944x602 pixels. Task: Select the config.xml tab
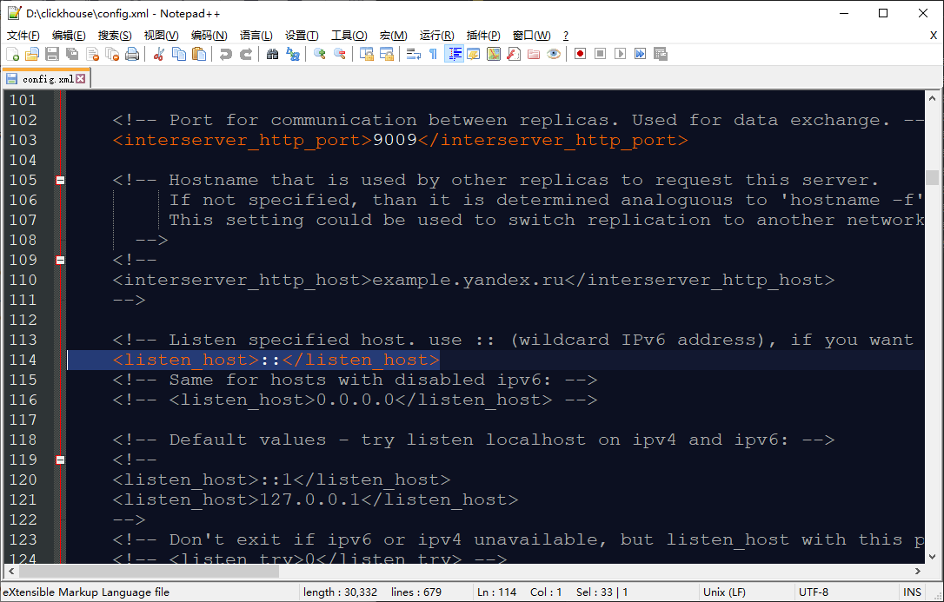coord(46,79)
